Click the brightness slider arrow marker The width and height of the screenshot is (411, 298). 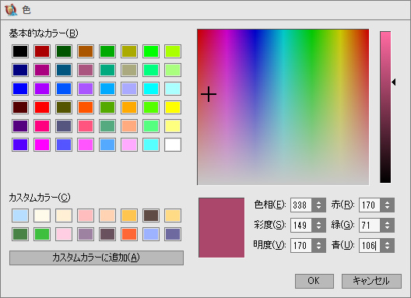(393, 82)
